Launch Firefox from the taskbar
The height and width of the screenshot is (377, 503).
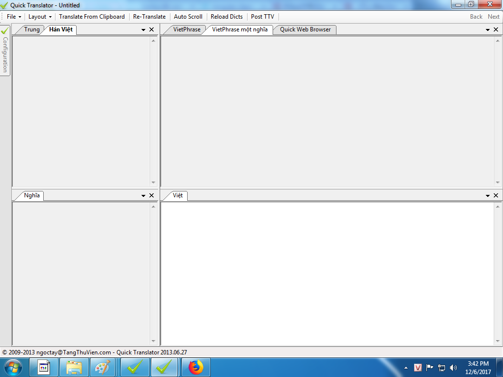point(196,367)
